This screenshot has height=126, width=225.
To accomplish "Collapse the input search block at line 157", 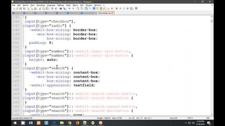I will coord(24,68).
